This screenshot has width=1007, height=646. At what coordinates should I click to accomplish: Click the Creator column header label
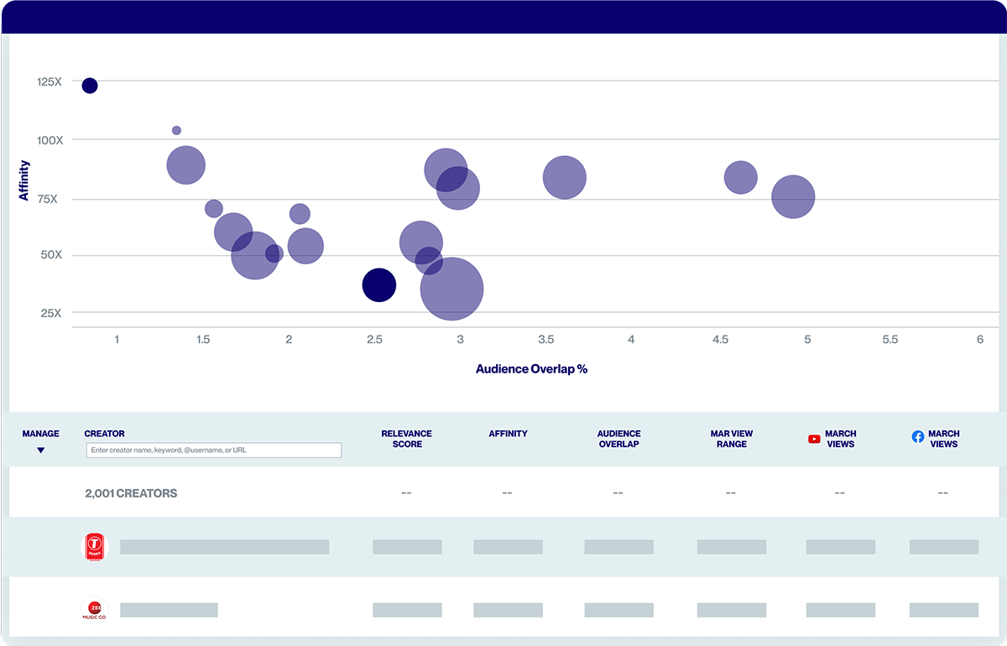(104, 434)
